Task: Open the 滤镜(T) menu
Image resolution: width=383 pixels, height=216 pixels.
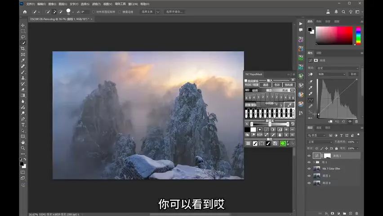Action: pos(96,4)
